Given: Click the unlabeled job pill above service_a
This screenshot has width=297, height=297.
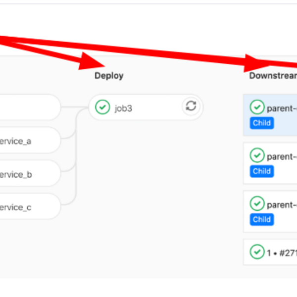Looking at the screenshot, I should tap(25, 107).
